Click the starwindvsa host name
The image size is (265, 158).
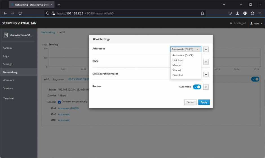[x=21, y=35]
